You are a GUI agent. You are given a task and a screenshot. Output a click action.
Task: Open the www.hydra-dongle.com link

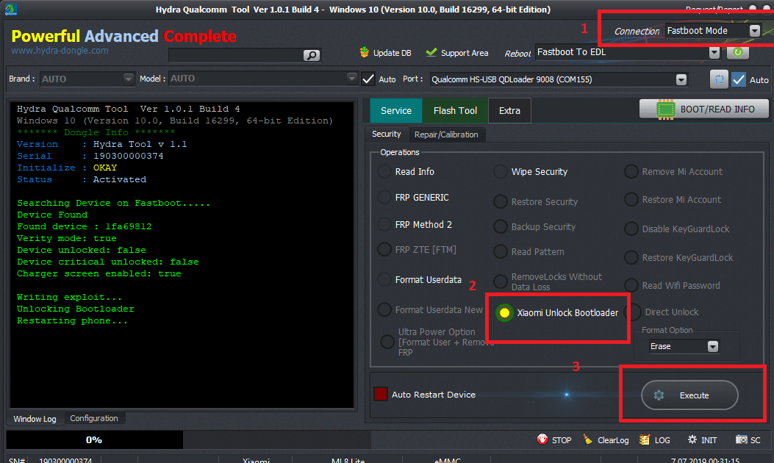click(60, 51)
